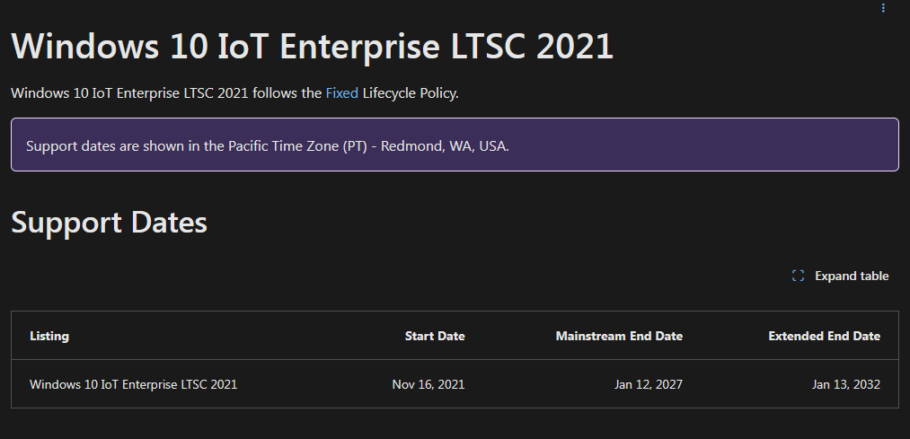The image size is (910, 439).
Task: Open the Fixed lifecycle policy link
Action: tap(342, 92)
